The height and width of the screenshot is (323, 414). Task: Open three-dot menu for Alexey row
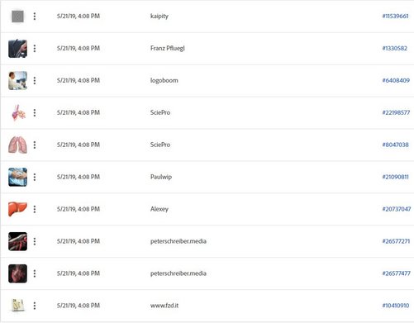pyautogui.click(x=35, y=209)
